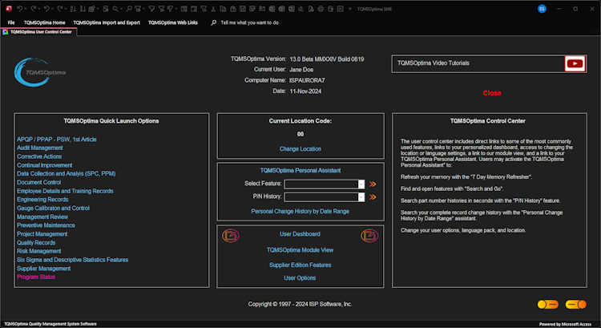Click the Cut scissors icon
This screenshot has height=328, width=601.
[213, 9]
